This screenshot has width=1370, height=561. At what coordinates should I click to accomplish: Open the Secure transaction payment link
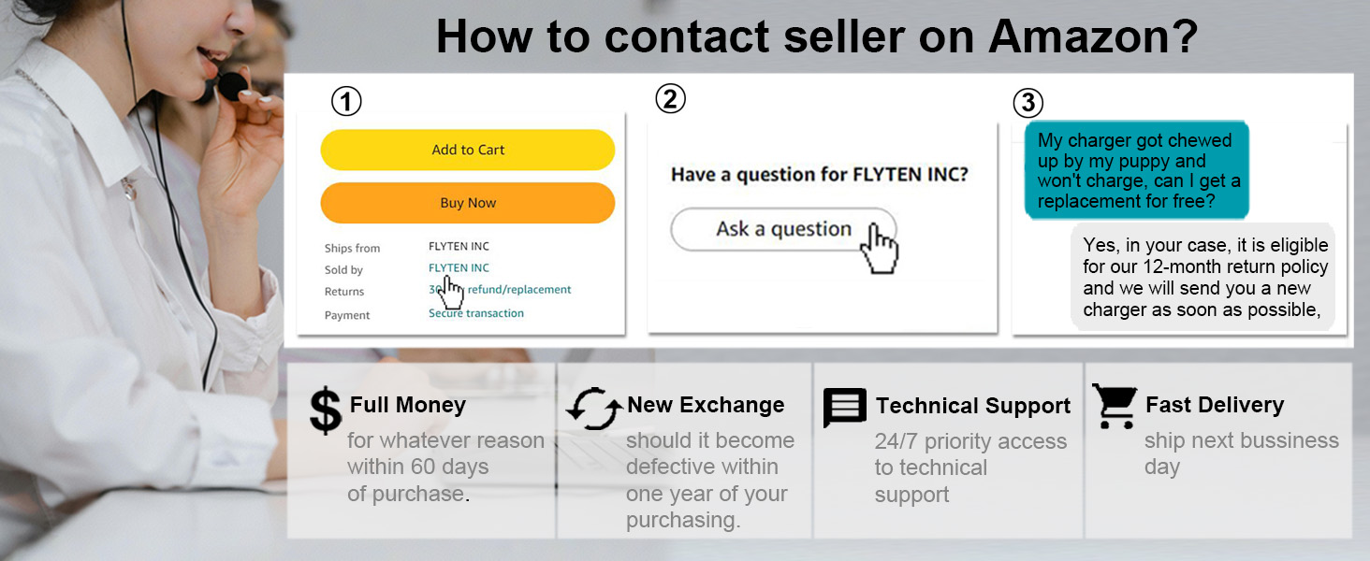(x=476, y=313)
